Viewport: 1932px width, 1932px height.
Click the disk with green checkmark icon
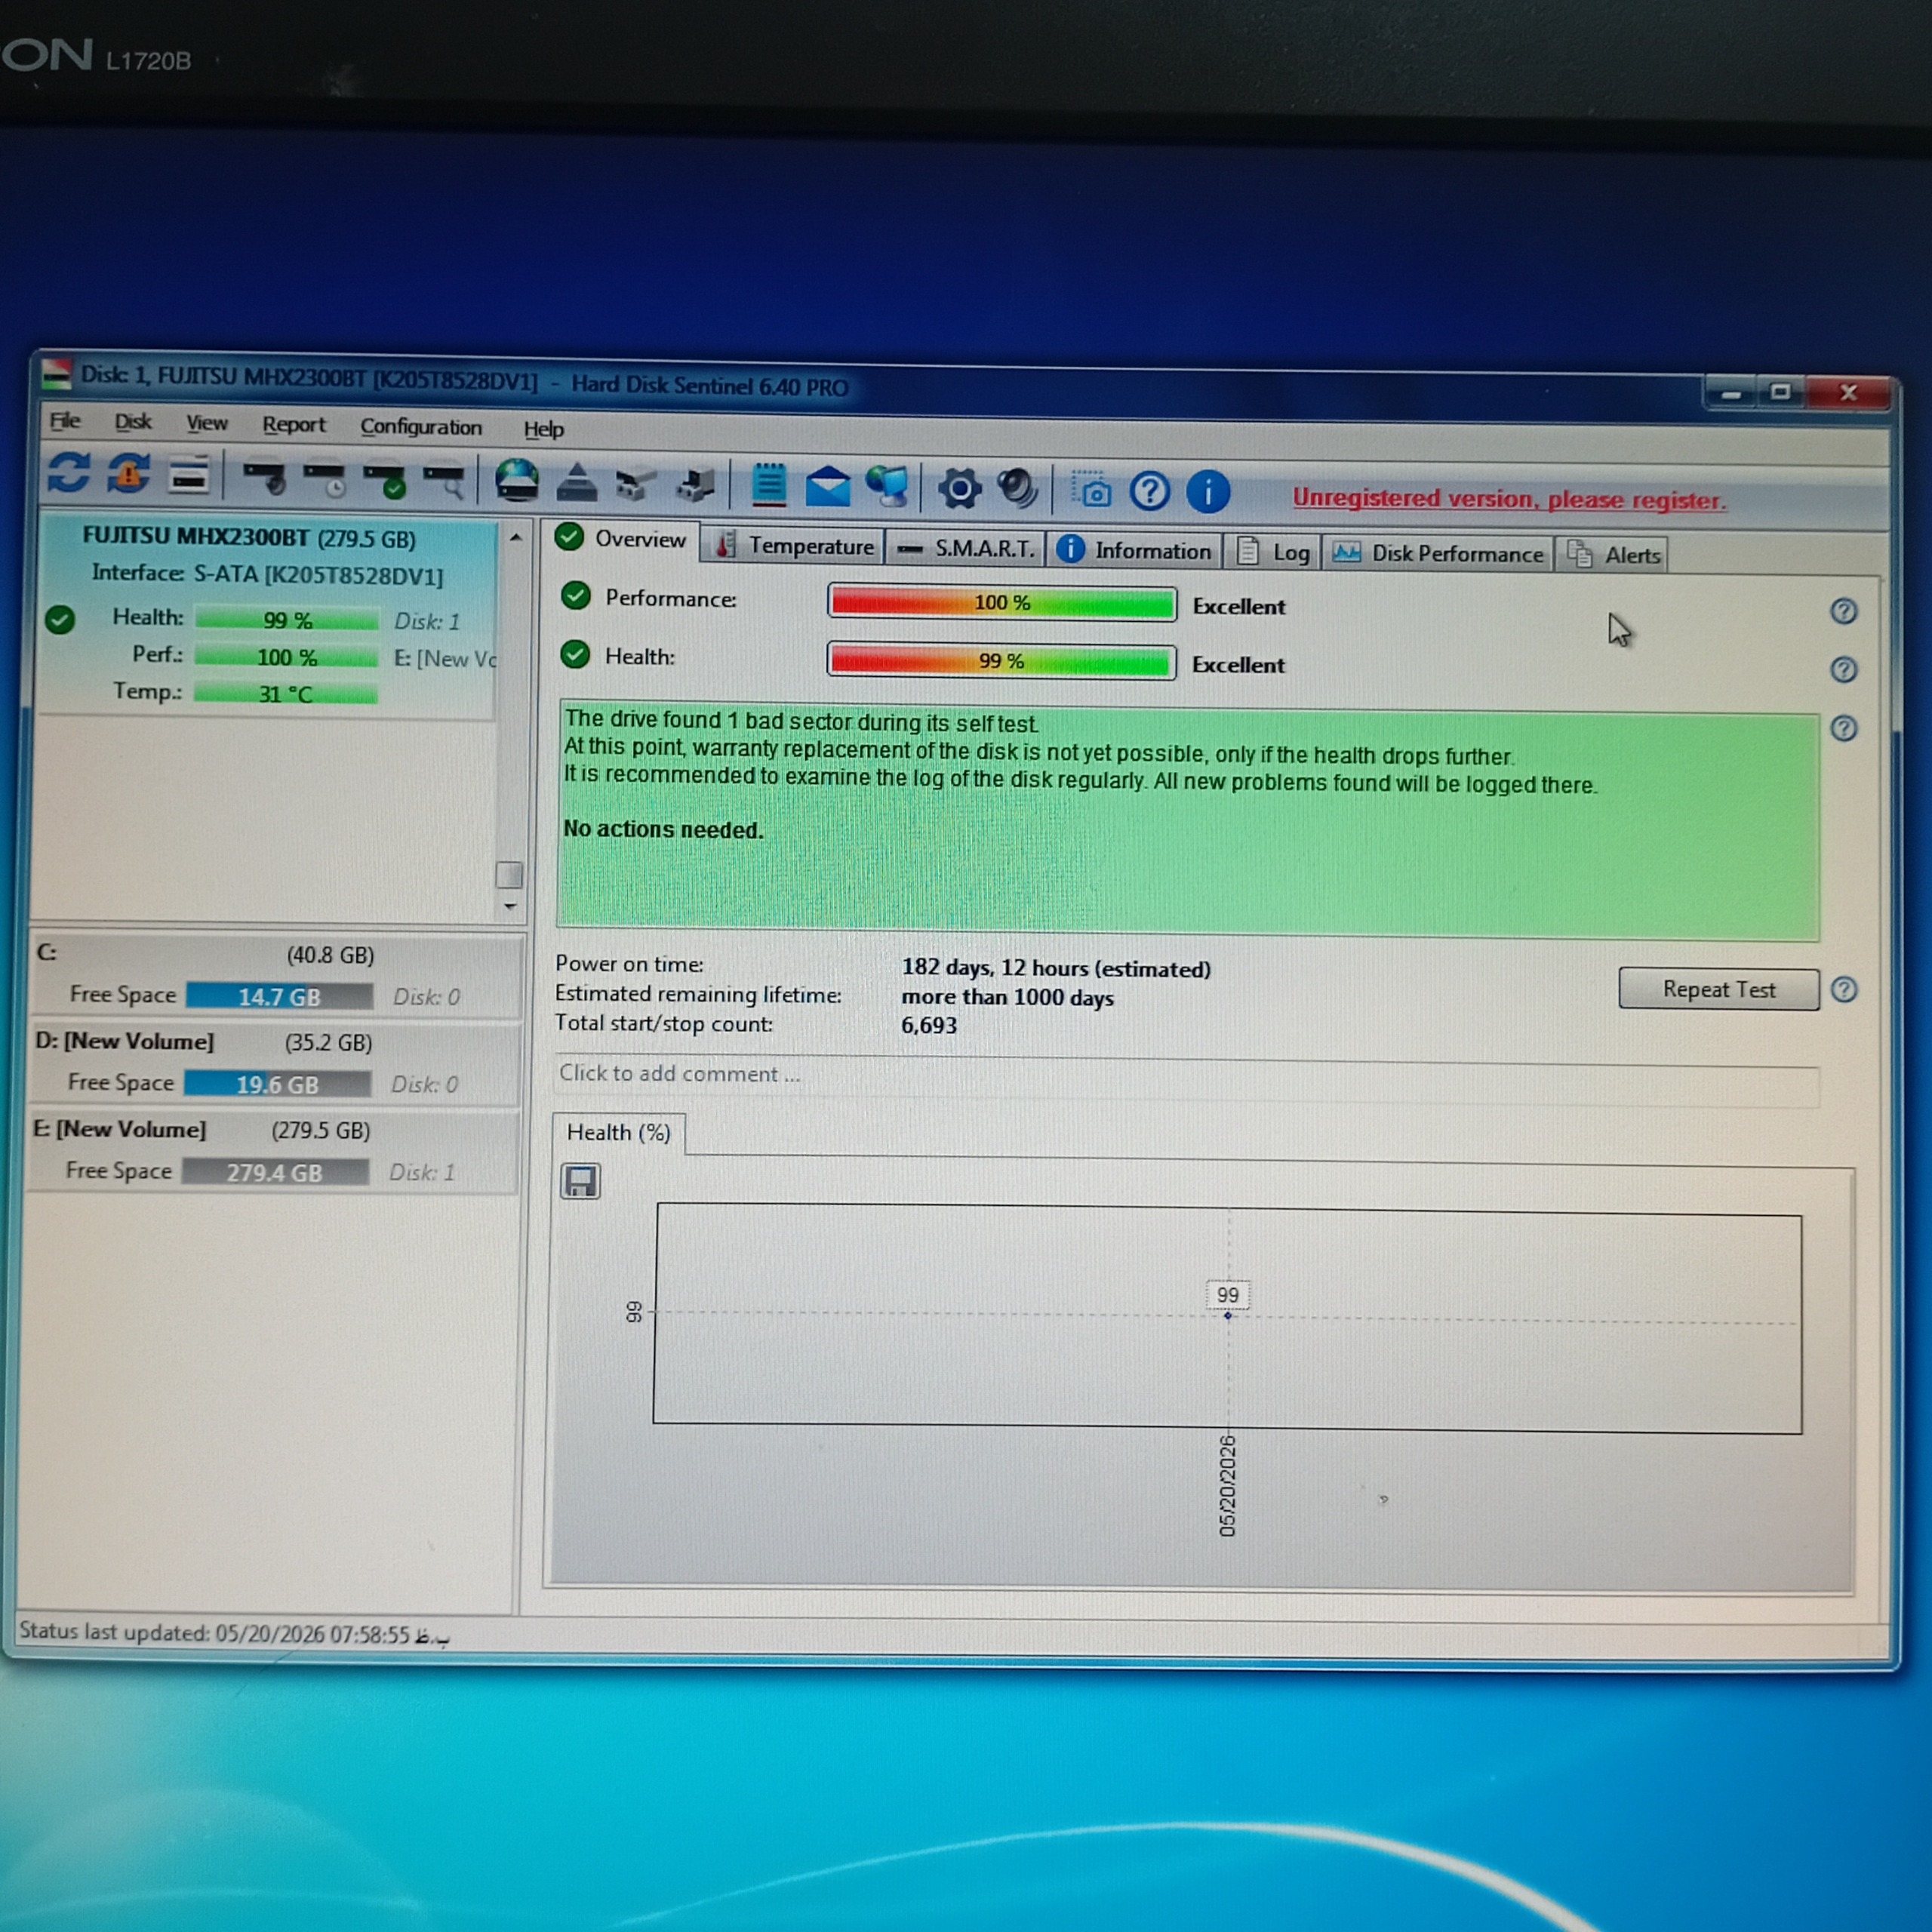point(385,480)
